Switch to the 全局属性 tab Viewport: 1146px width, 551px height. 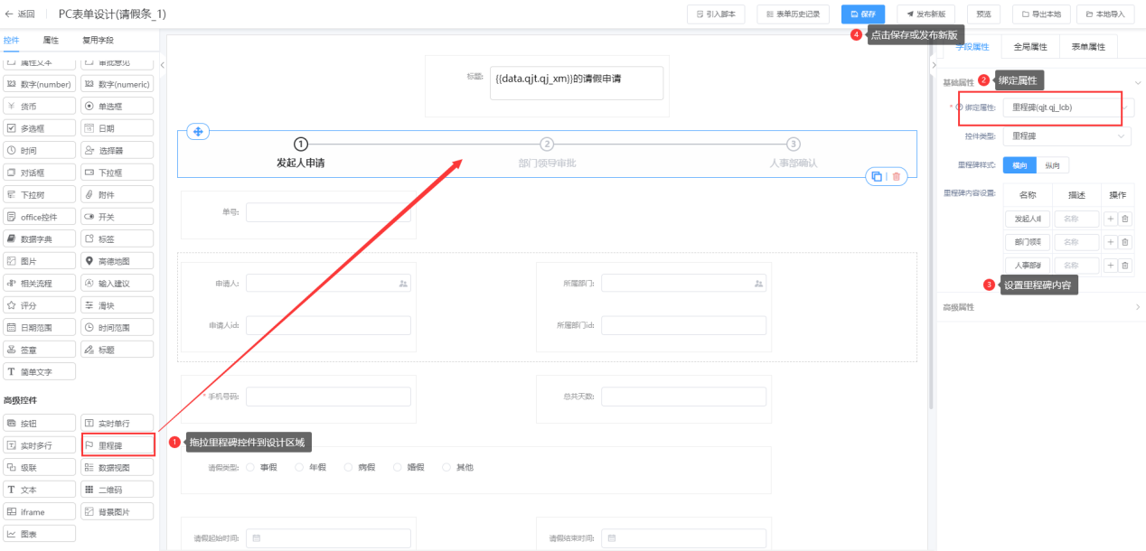point(1030,46)
